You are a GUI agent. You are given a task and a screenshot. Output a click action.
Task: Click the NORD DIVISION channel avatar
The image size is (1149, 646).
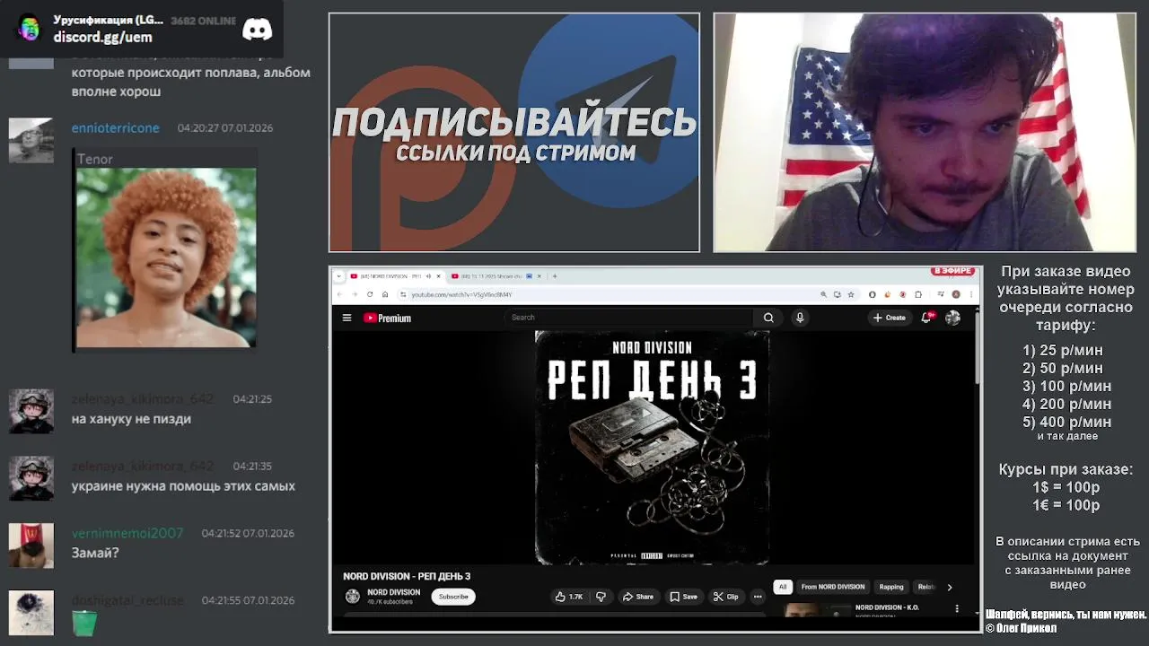coord(353,597)
